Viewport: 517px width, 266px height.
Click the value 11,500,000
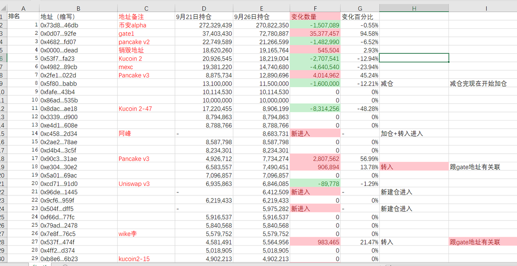[x=262, y=84]
